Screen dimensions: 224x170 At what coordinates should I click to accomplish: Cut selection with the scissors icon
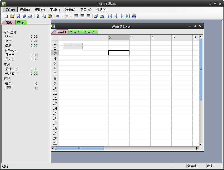38,16
